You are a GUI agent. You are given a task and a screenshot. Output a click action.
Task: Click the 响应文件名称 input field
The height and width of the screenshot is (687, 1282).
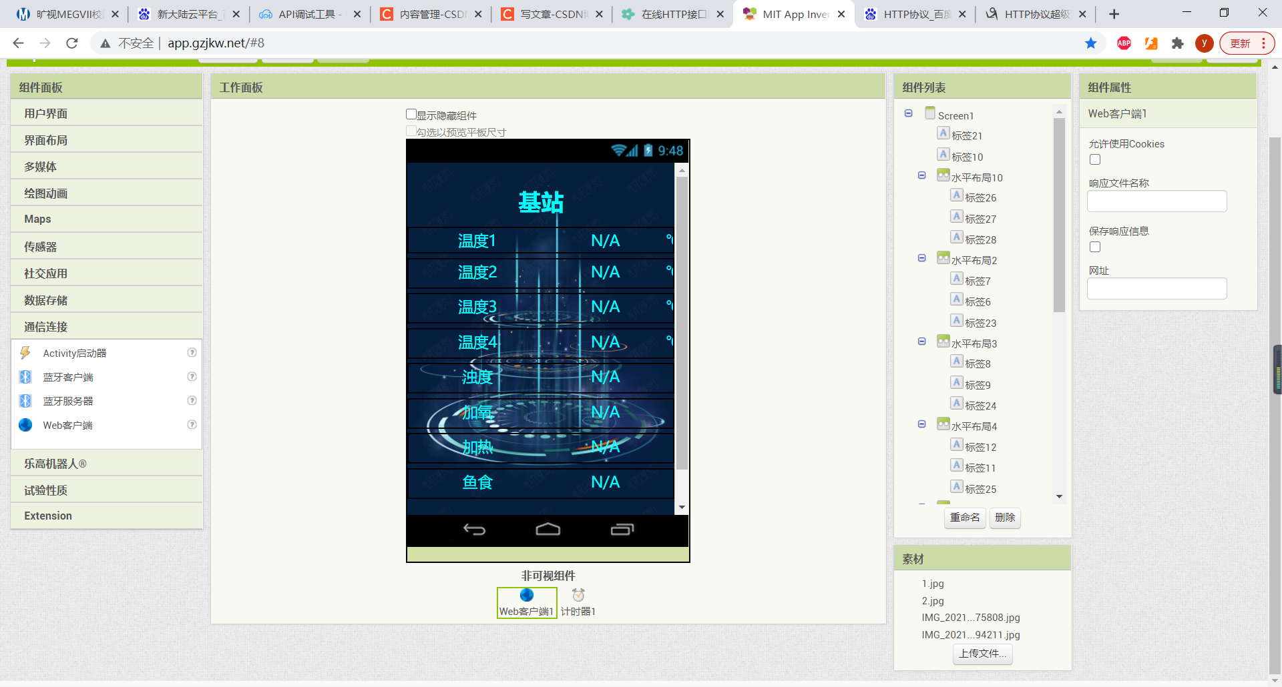point(1157,201)
